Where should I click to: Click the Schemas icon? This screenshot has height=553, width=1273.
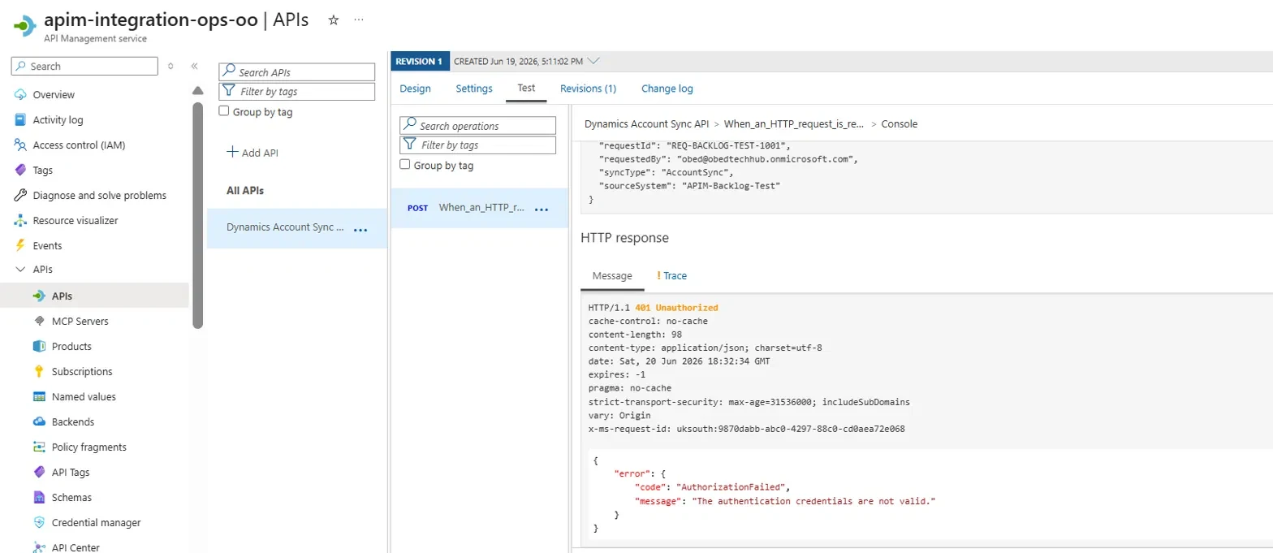[39, 498]
